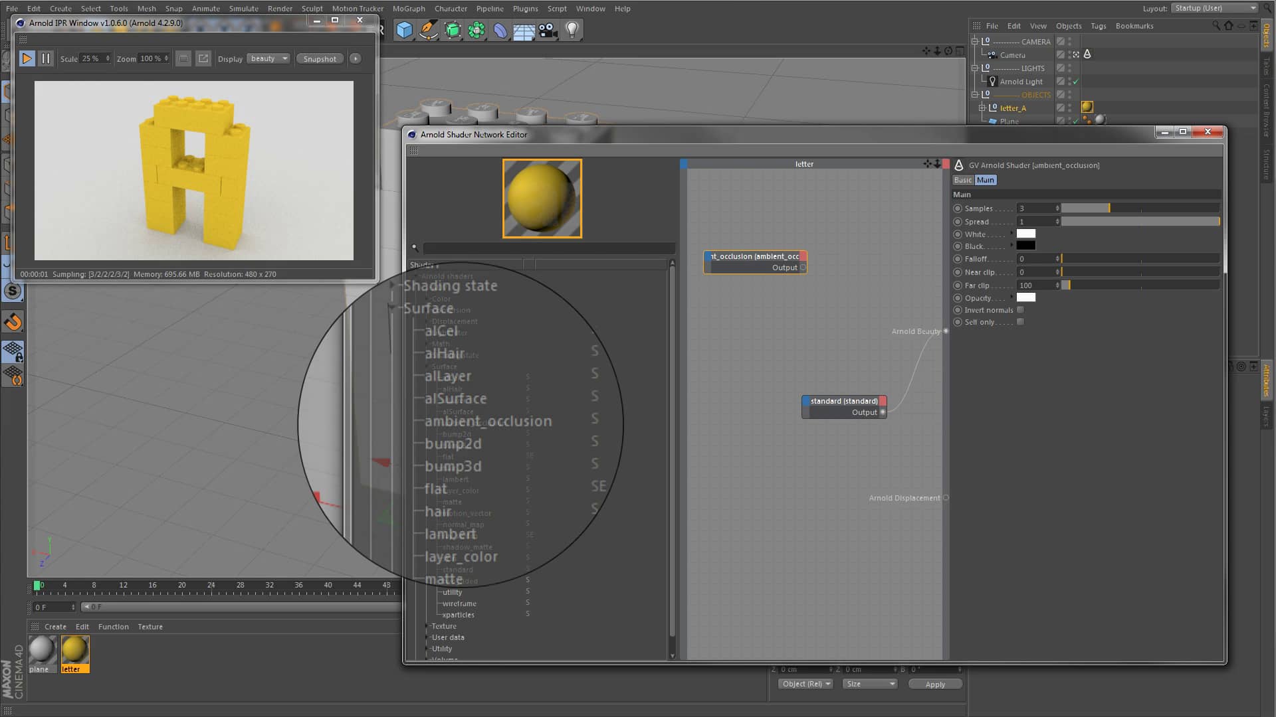Open the Object (Rel) dropdown in coordinates panel

click(805, 683)
